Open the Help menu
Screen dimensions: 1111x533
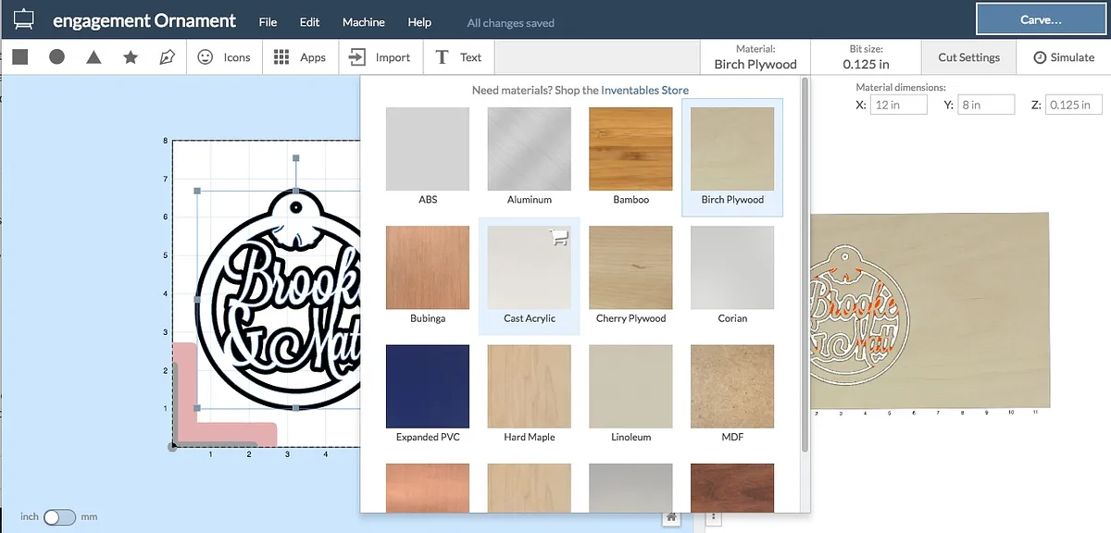(x=419, y=22)
